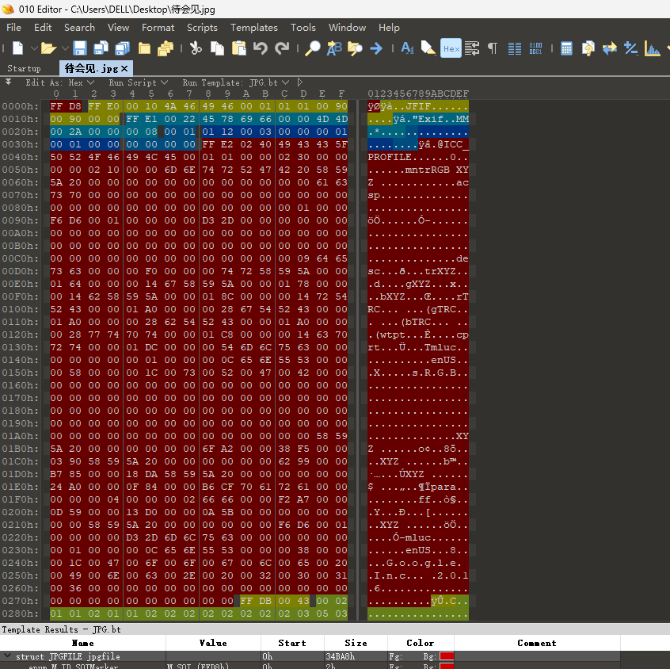Open dropdown arrow next to Open file
The width and height of the screenshot is (670, 669).
coord(65,48)
